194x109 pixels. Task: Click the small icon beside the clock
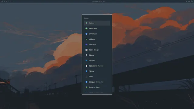104,1
